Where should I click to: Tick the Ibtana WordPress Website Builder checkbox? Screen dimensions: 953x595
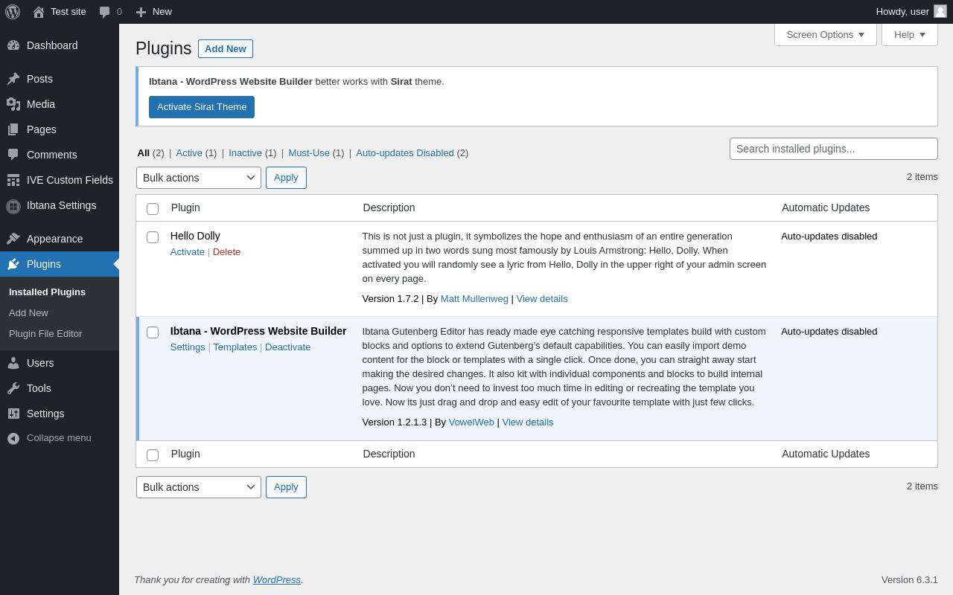(153, 332)
